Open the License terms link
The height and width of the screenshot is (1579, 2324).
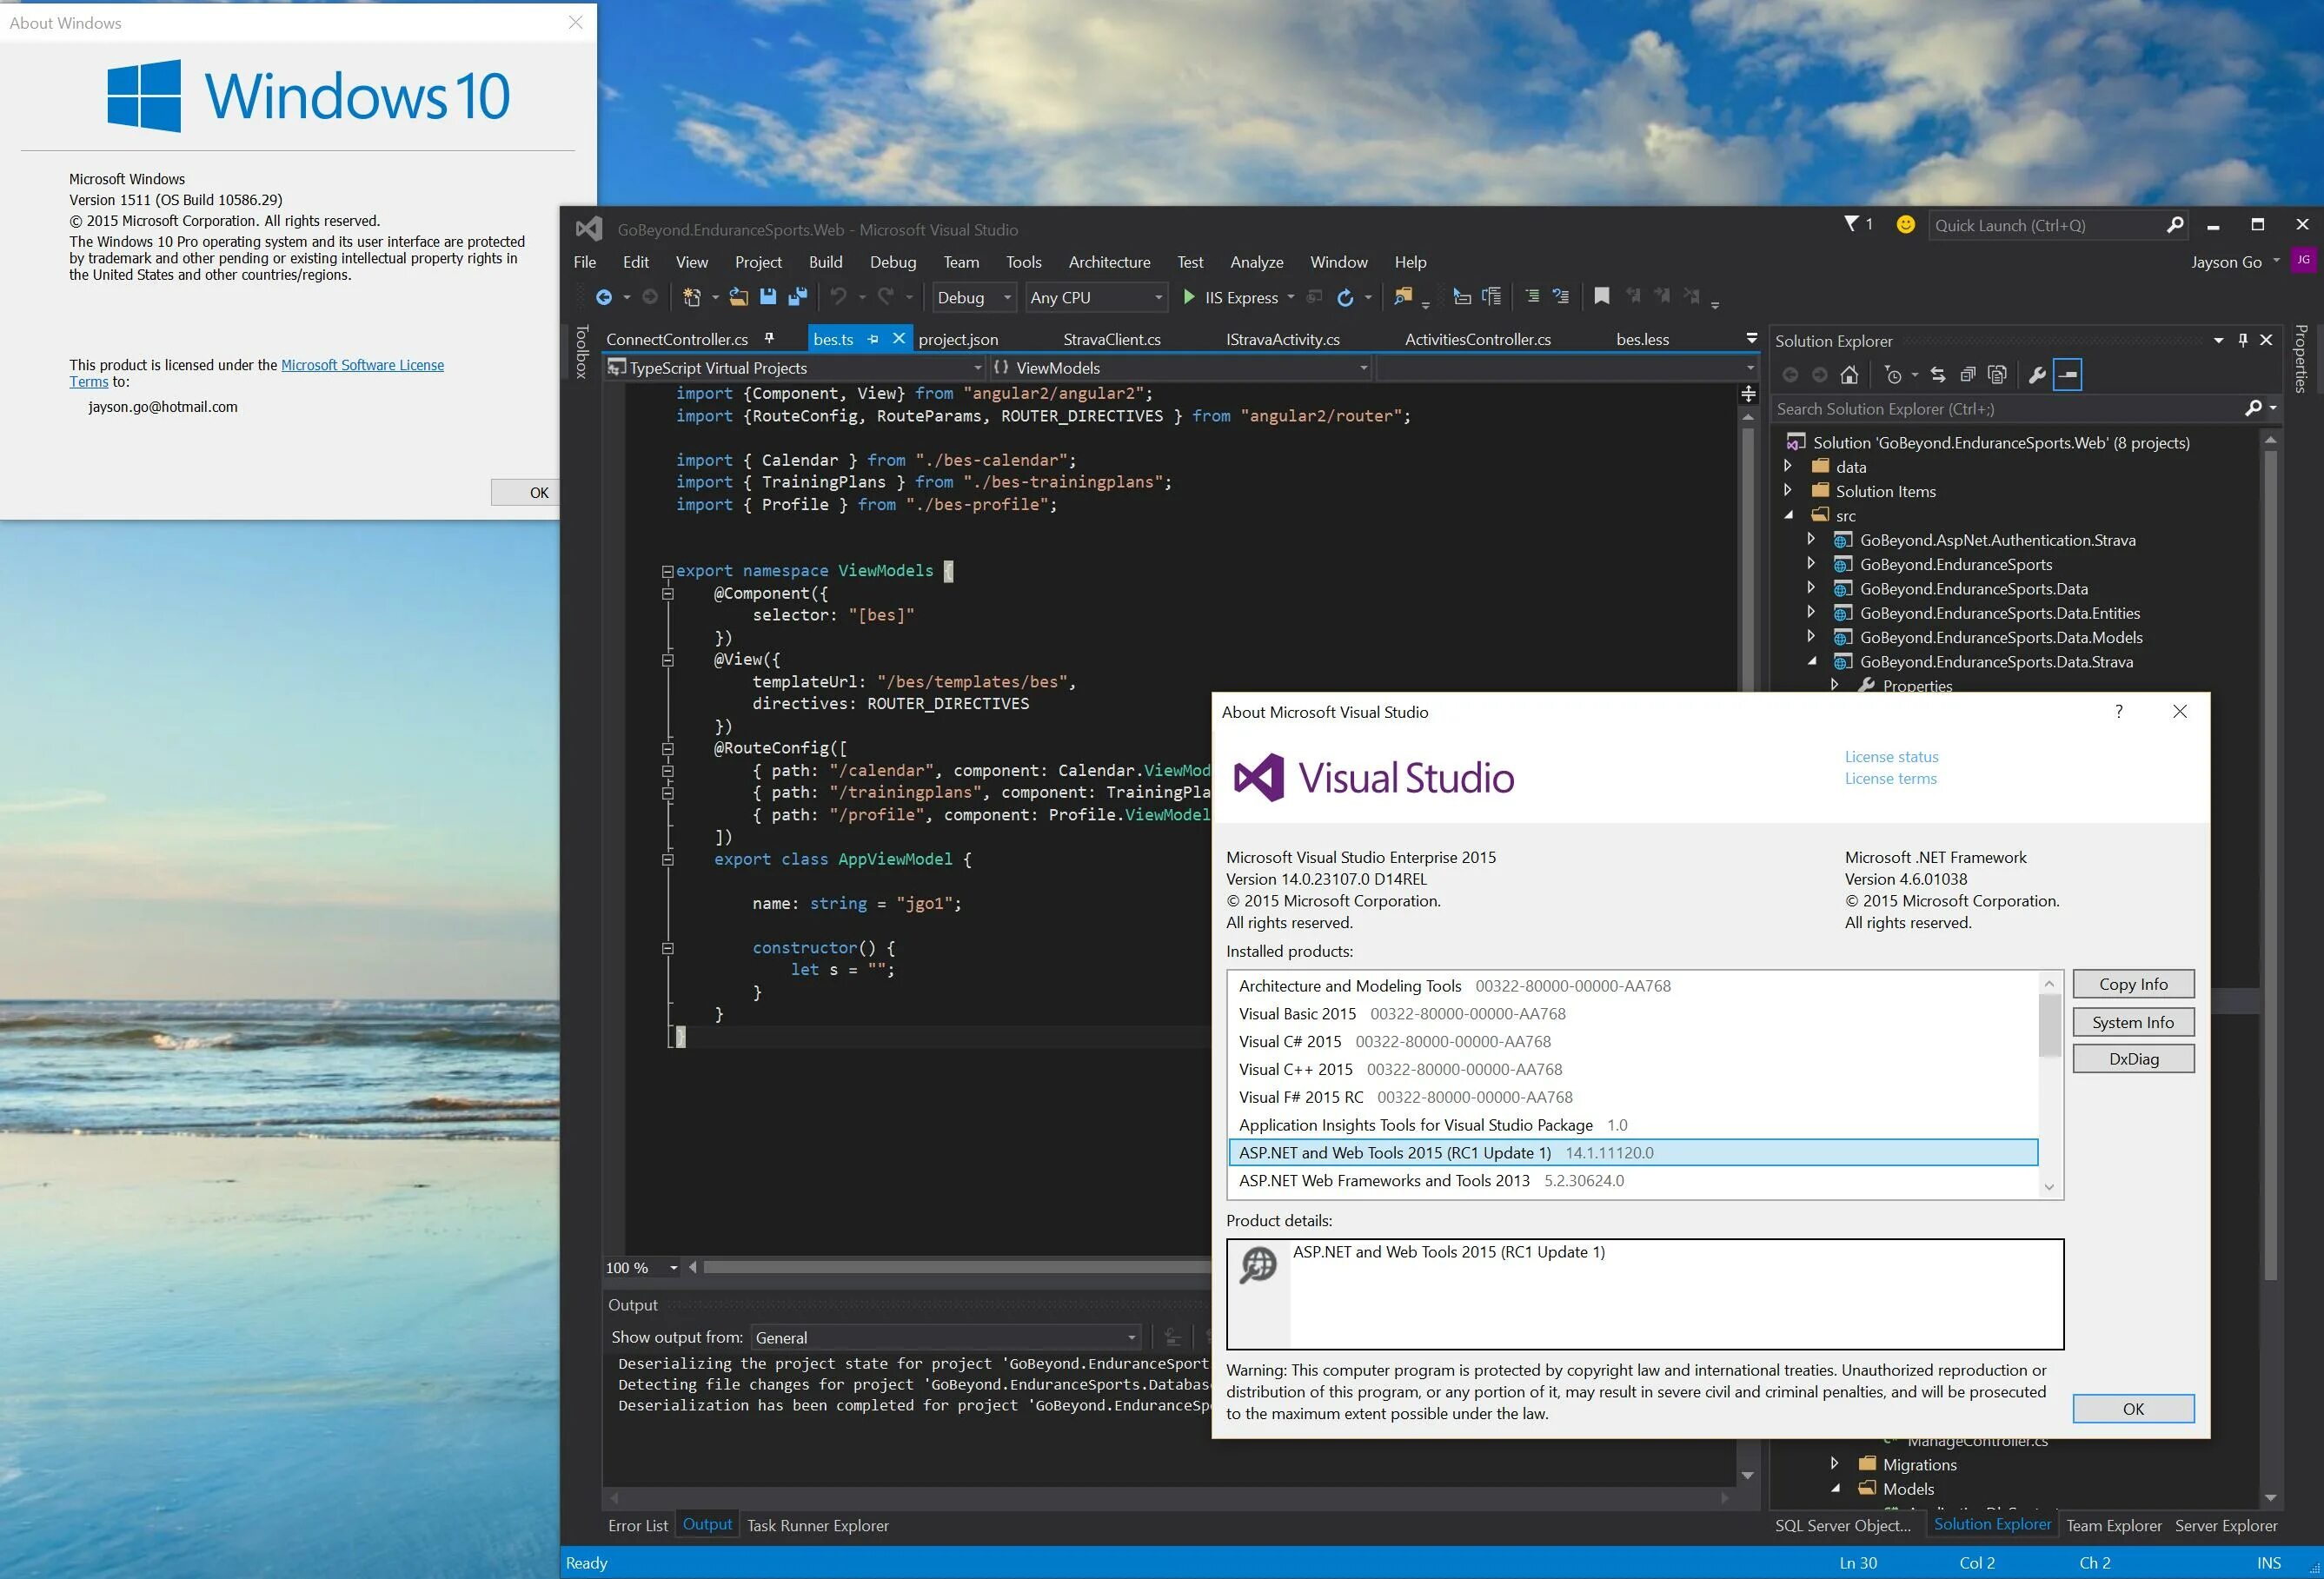1890,778
